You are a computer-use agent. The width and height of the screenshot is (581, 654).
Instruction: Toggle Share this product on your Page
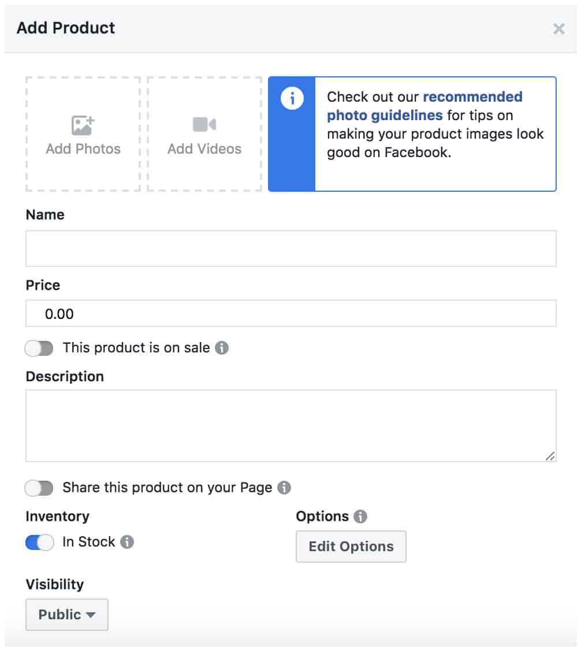coord(39,488)
